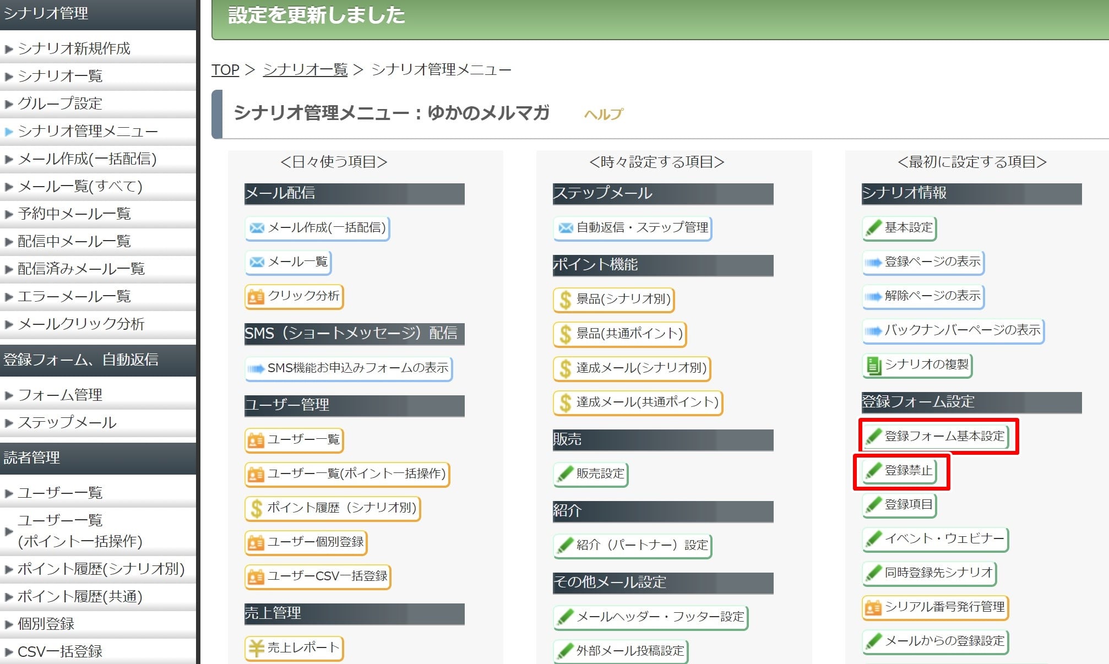The height and width of the screenshot is (664, 1109).
Task: Open sidebar ポイント履歴(シナリオ別)
Action: point(98,569)
